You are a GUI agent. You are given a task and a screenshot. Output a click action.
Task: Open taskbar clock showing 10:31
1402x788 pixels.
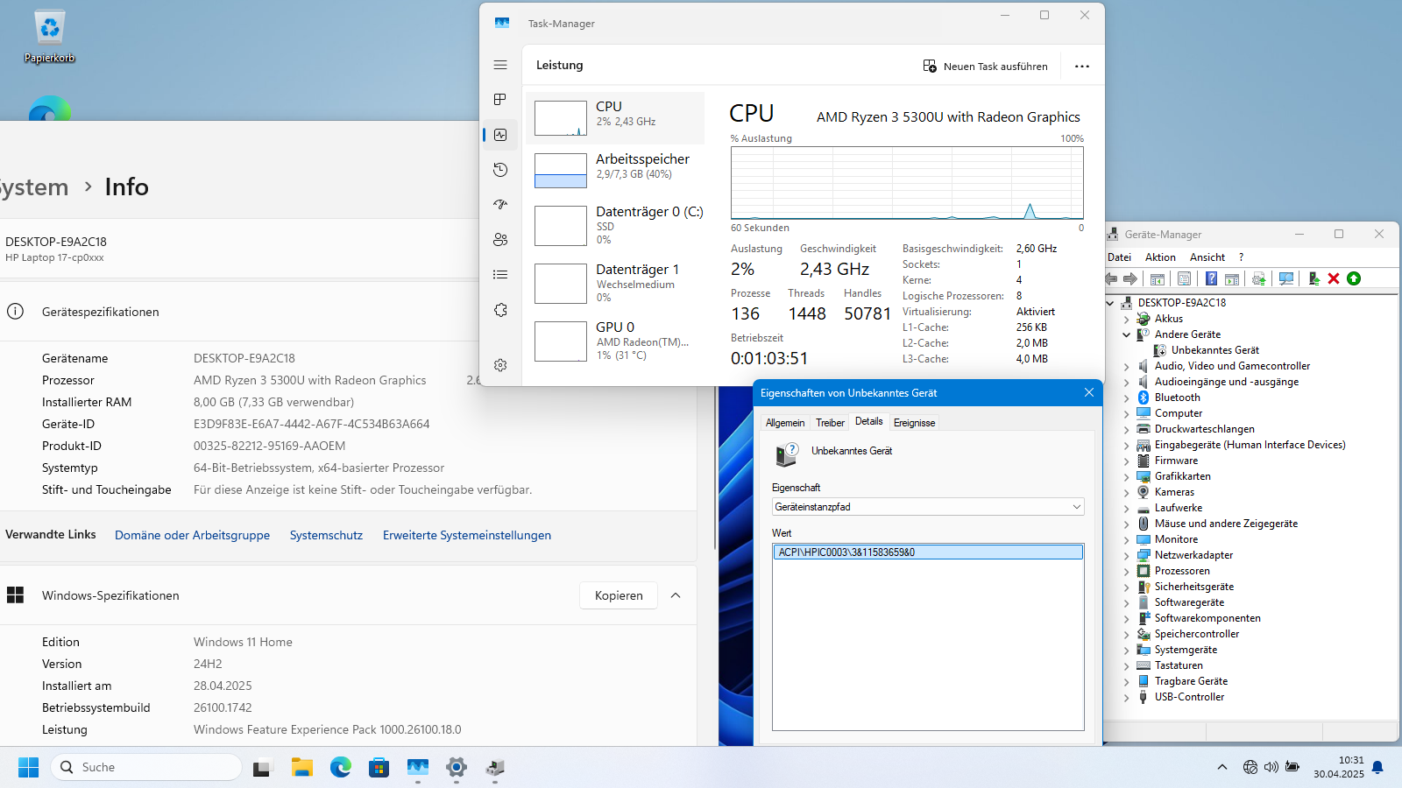coord(1339,768)
